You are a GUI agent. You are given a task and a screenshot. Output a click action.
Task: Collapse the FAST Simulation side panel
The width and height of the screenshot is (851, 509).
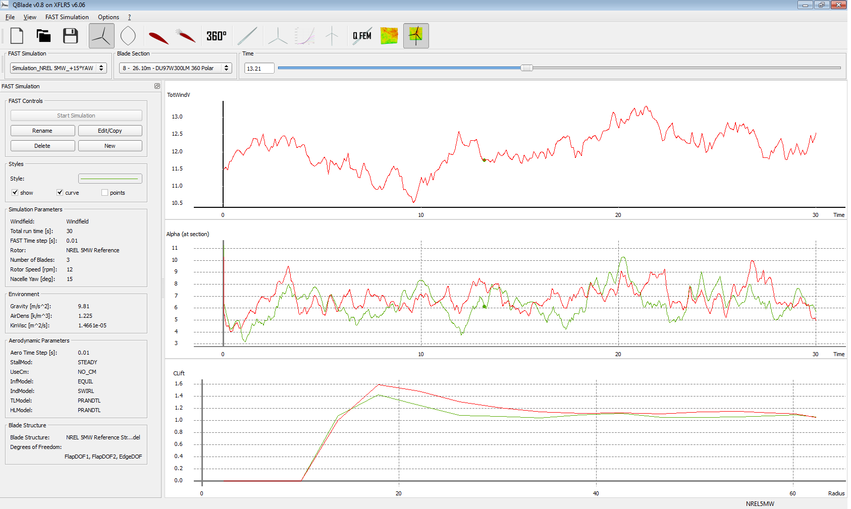tap(157, 86)
